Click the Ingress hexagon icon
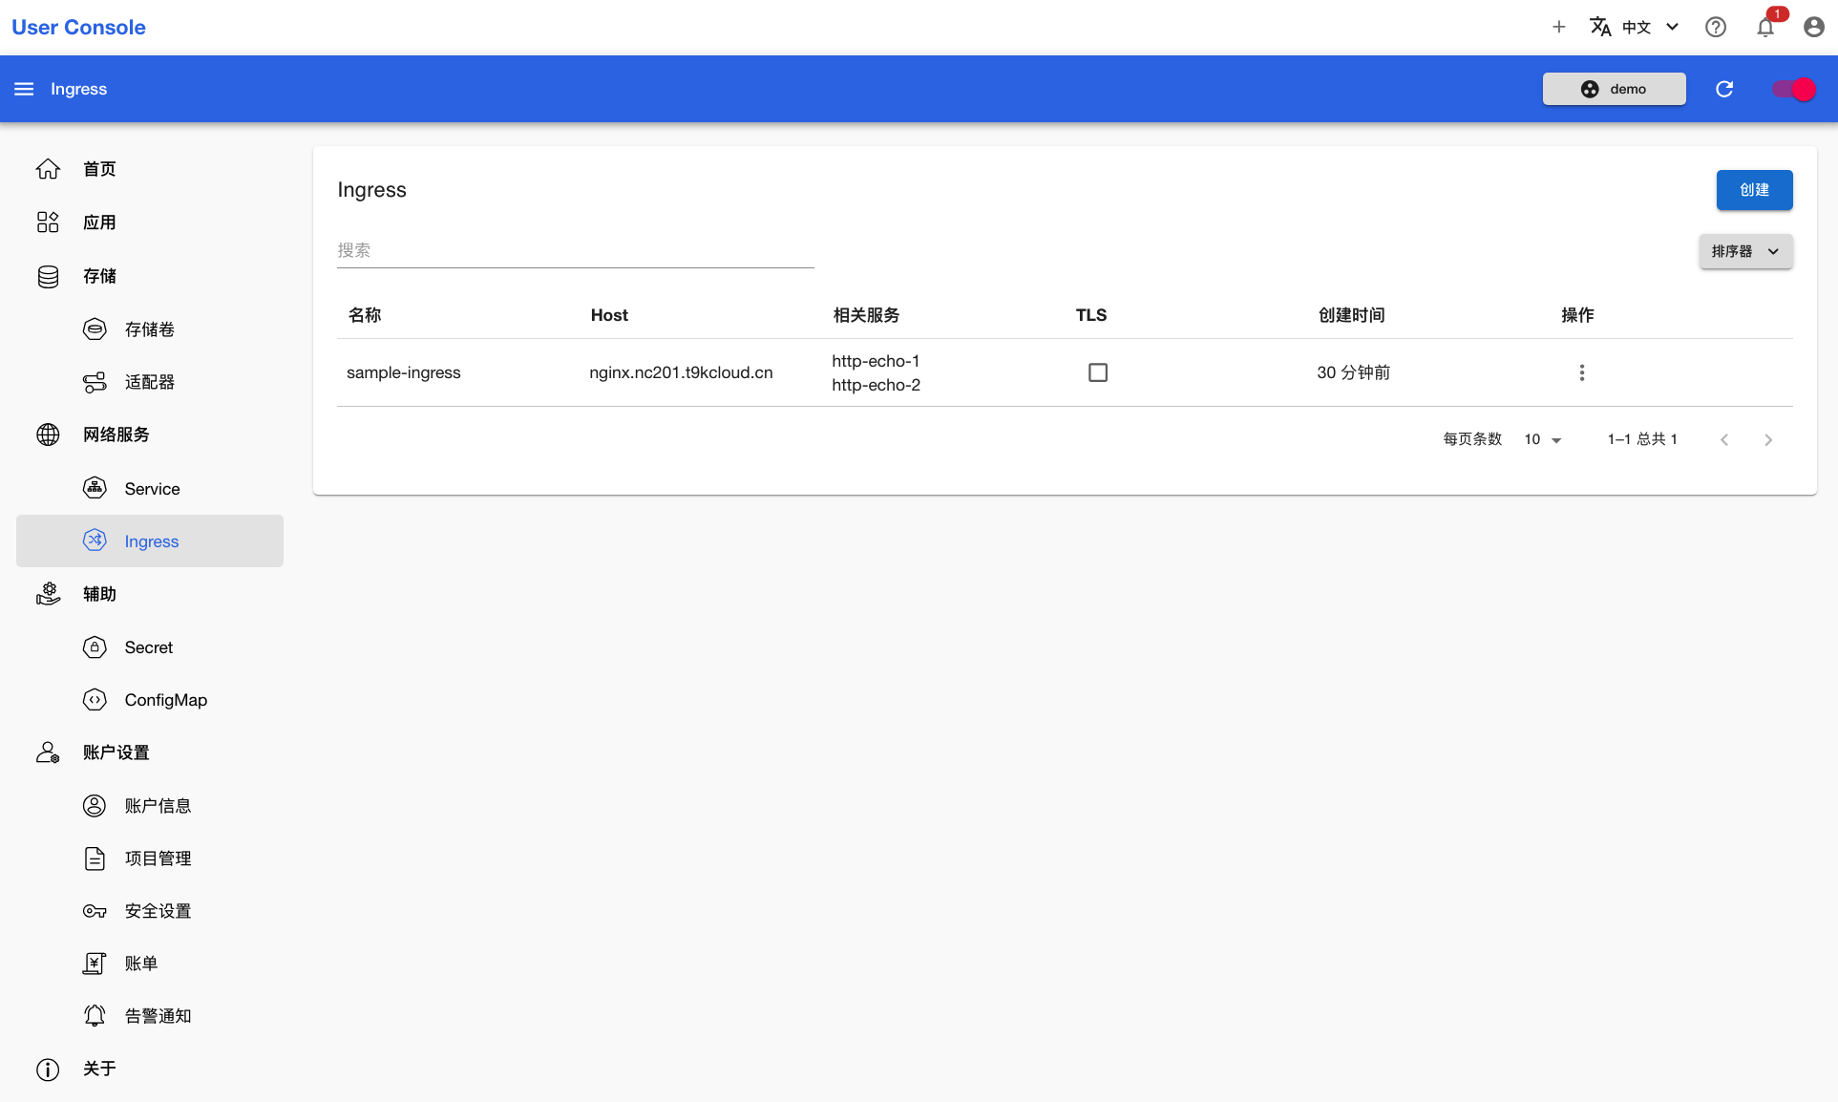The image size is (1838, 1102). [95, 540]
